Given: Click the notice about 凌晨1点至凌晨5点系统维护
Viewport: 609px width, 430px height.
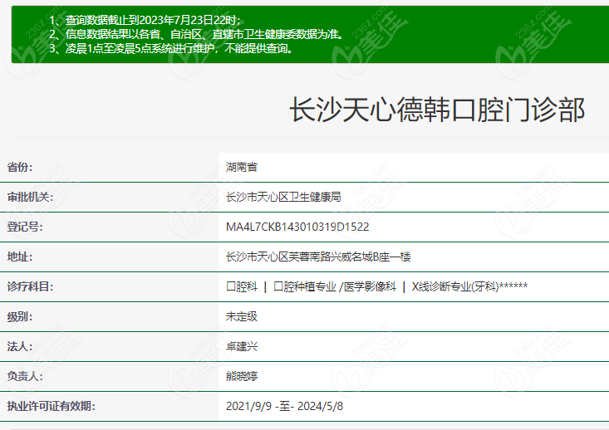Looking at the screenshot, I should 170,48.
